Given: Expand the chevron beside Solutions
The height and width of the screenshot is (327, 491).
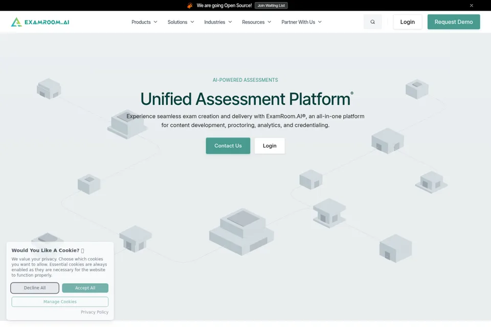Looking at the screenshot, I should (192, 22).
